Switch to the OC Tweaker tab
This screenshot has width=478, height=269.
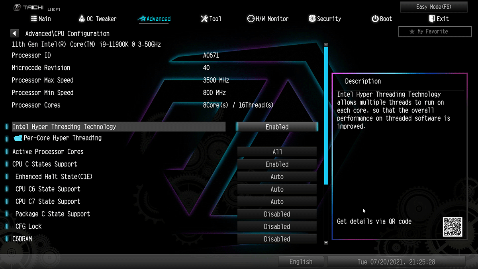click(x=98, y=19)
